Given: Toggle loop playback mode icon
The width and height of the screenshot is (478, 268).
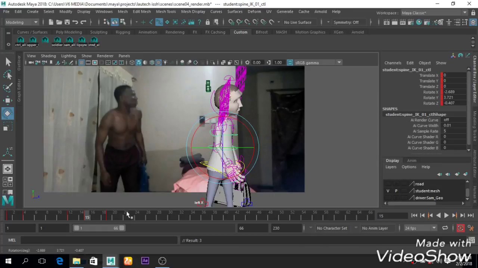Looking at the screenshot, I should pyautogui.click(x=445, y=228).
